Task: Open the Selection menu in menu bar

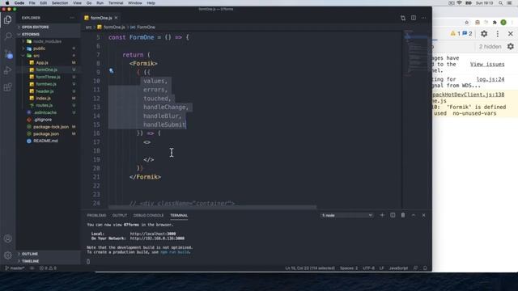Action: point(60,3)
